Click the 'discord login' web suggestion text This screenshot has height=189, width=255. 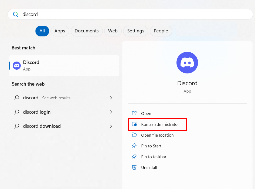pos(37,112)
